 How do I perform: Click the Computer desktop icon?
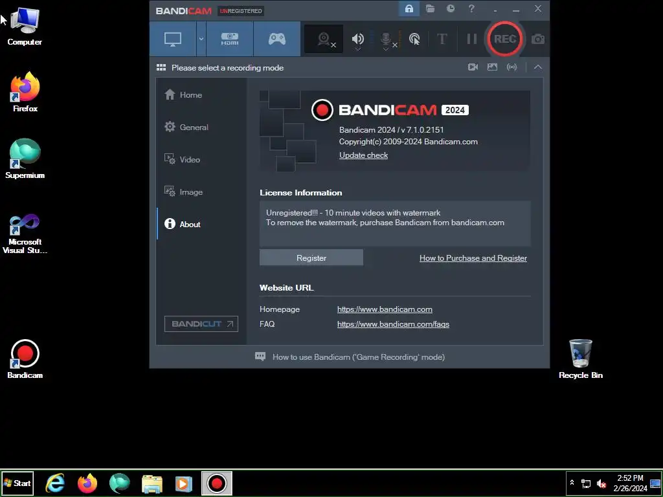[25, 26]
